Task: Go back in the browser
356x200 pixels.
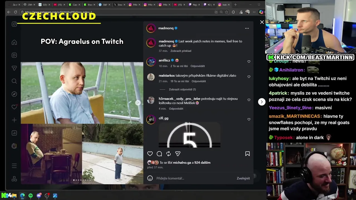Action: click(x=9, y=12)
